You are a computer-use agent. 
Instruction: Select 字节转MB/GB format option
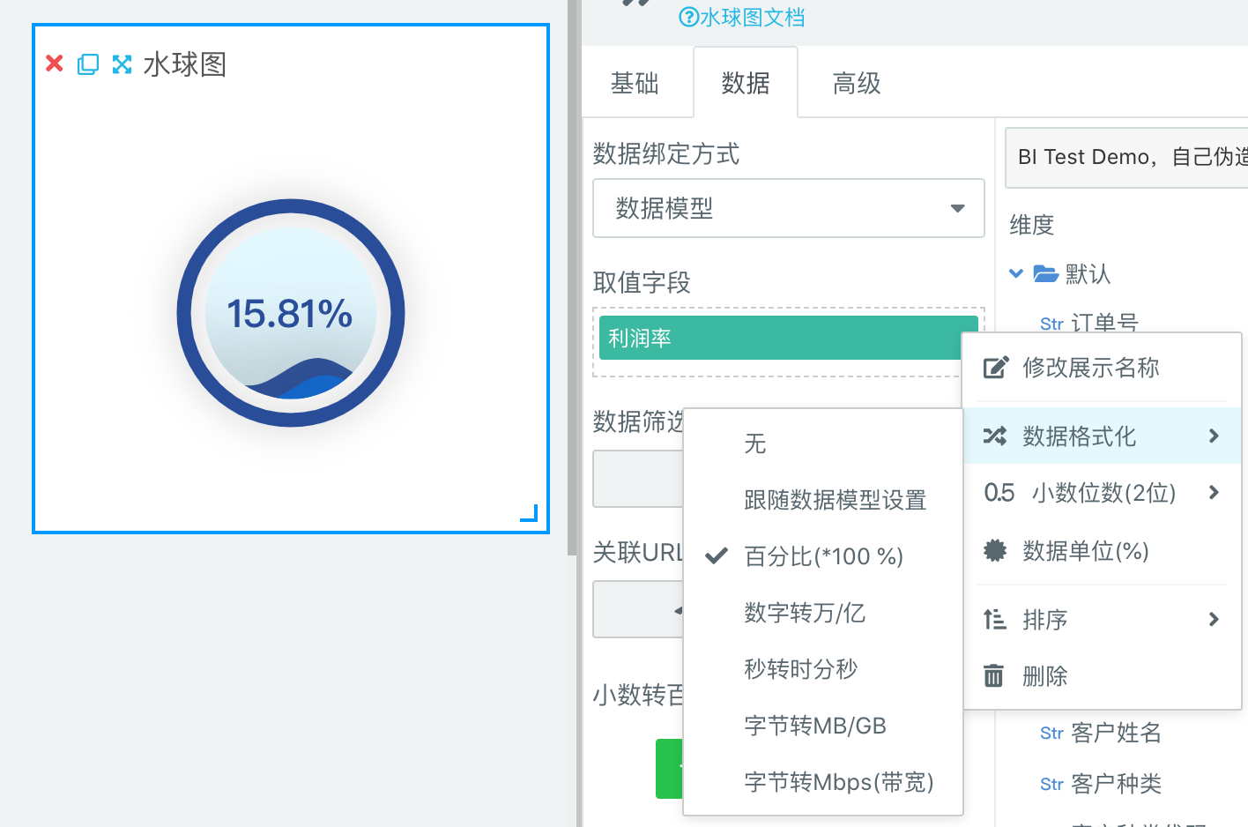tap(823, 725)
